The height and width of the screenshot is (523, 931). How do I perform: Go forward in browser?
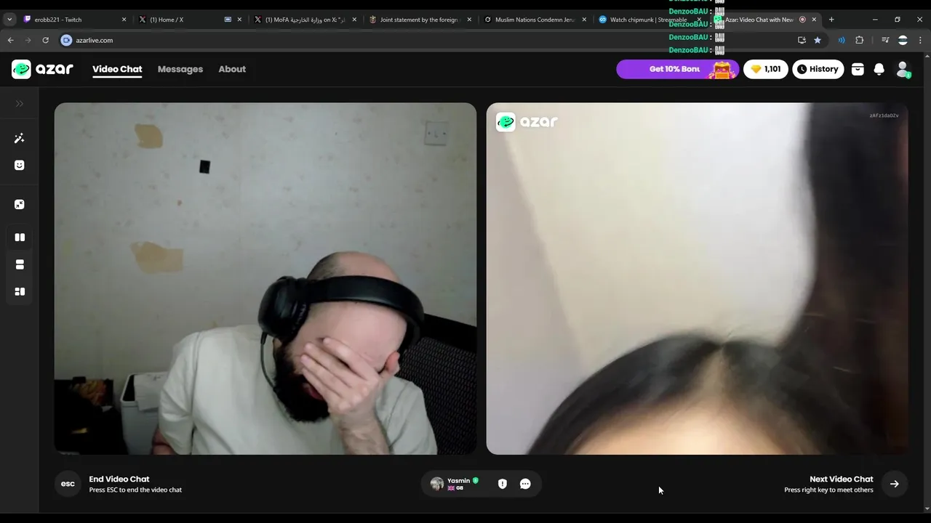click(x=28, y=40)
